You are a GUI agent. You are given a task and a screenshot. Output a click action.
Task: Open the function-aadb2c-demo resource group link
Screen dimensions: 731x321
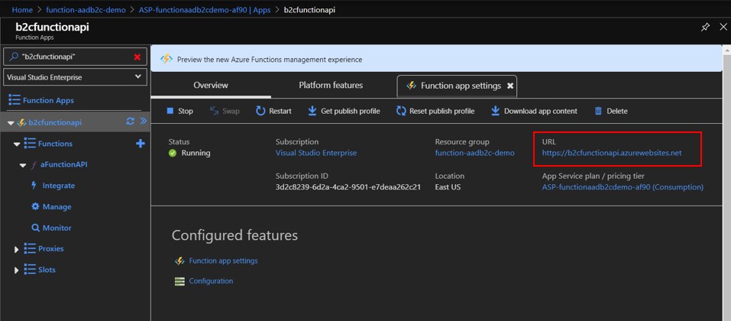[474, 153]
